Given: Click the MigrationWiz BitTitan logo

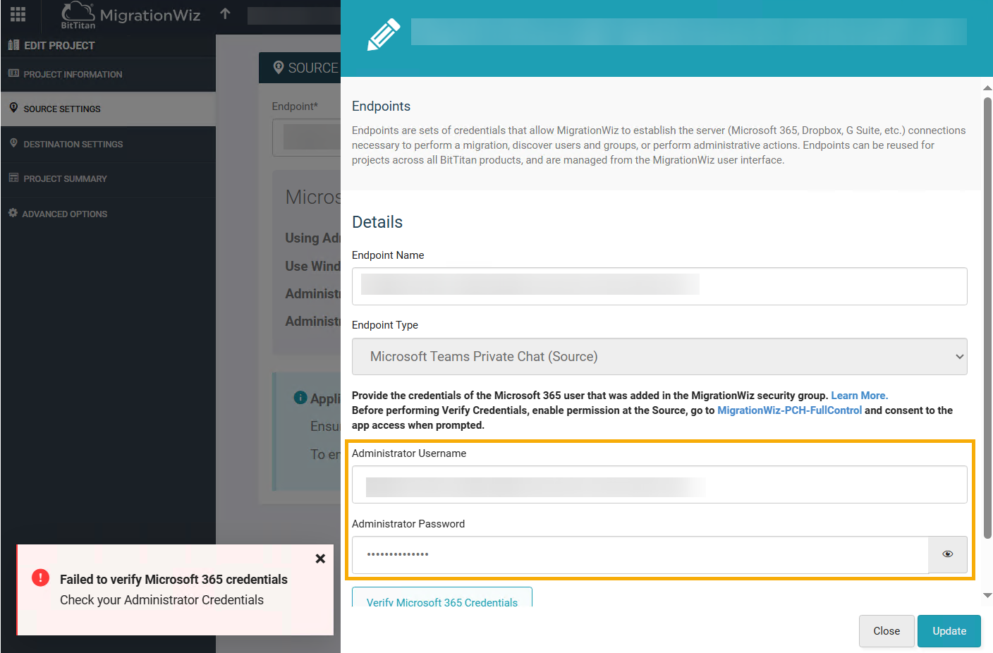Looking at the screenshot, I should 130,16.
